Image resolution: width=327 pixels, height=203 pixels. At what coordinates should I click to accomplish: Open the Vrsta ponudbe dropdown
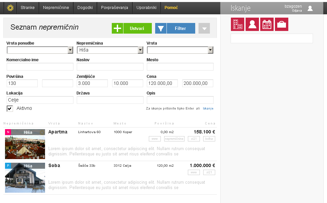(x=40, y=50)
